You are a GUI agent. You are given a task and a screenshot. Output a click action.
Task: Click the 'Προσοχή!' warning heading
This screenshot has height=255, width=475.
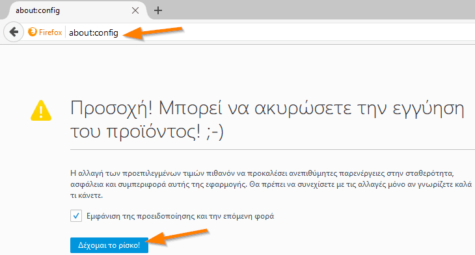coord(267,119)
